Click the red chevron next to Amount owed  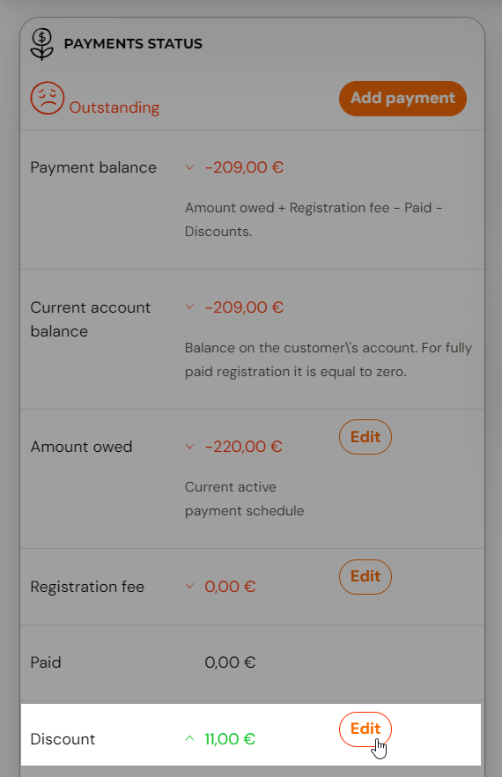click(x=189, y=447)
